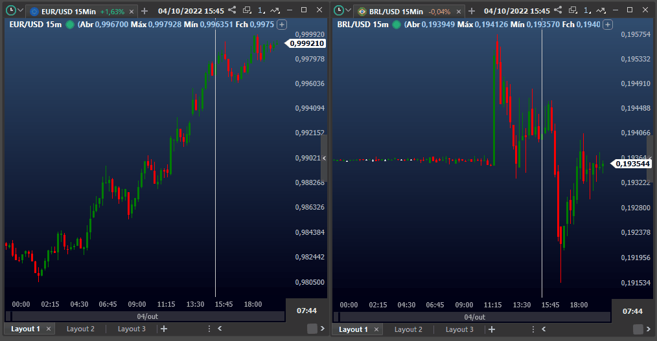Open the clock icon in EUR/USD window
Screen dimensions: 657x341
click(x=10, y=10)
